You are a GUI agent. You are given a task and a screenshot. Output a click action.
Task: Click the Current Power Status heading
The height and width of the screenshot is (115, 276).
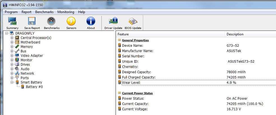pyautogui.click(x=137, y=93)
